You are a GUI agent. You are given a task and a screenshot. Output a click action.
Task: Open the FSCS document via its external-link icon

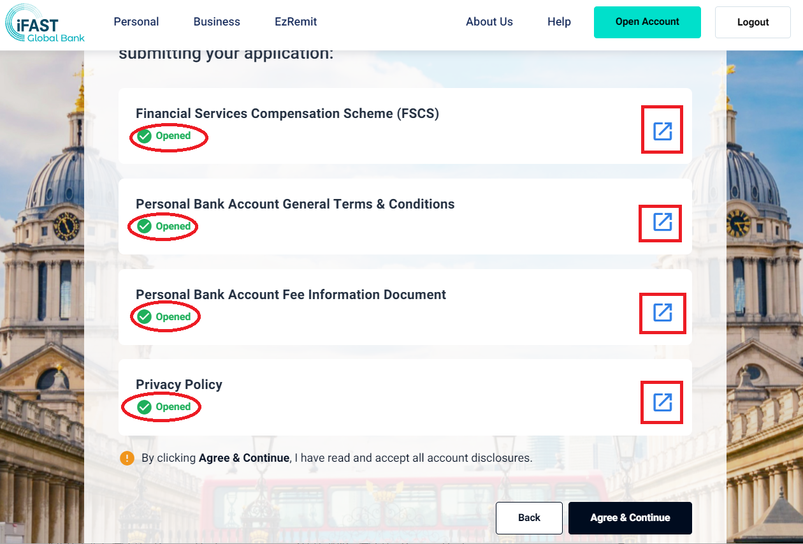click(x=662, y=131)
